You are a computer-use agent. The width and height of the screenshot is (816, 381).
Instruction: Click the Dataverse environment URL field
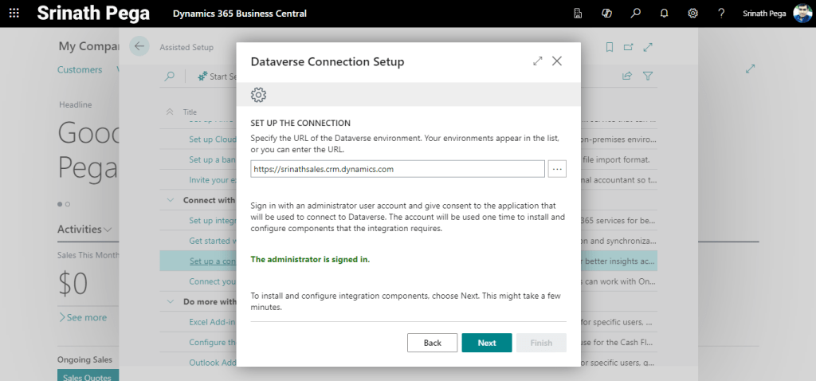click(397, 169)
